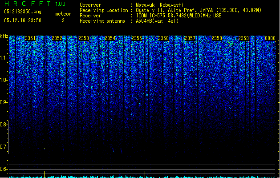Viewport: 280px width, 178px height.
Task: Click the 05.12.16 23:50 date stamp
Action: (23, 20)
